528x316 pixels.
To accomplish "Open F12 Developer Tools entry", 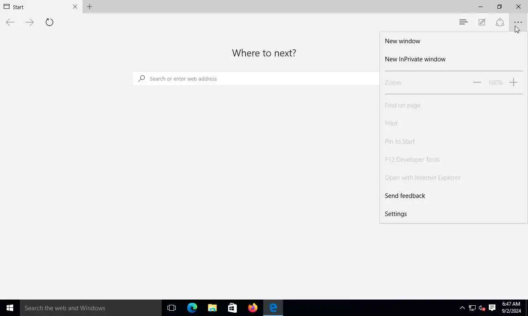I will [453, 160].
